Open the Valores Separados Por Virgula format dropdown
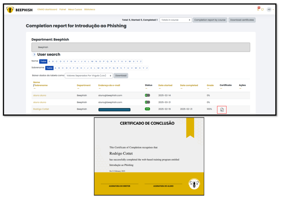The image size is (285, 198). coord(89,75)
